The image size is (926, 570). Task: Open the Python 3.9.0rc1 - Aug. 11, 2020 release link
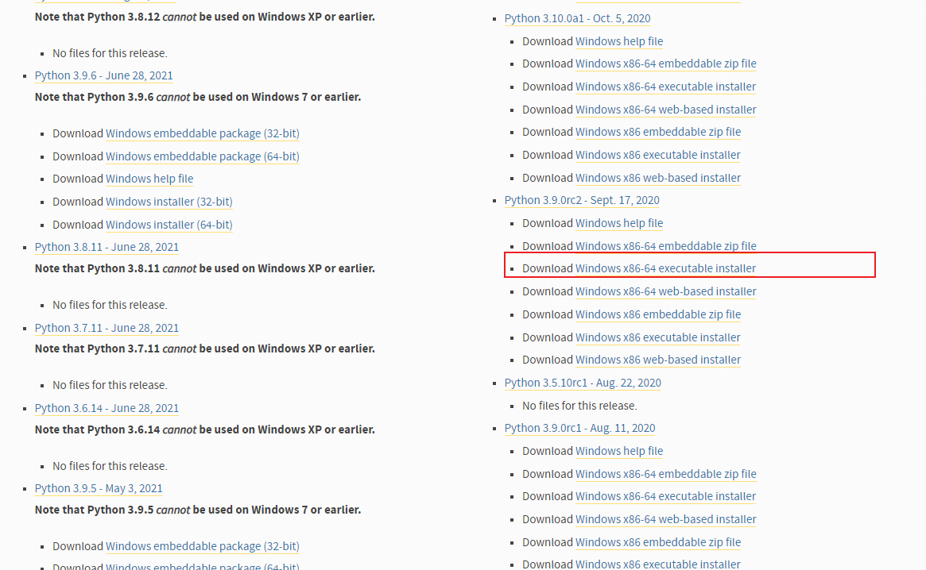point(580,429)
